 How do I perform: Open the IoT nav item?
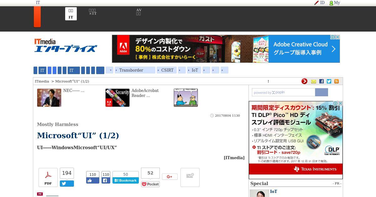click(194, 70)
